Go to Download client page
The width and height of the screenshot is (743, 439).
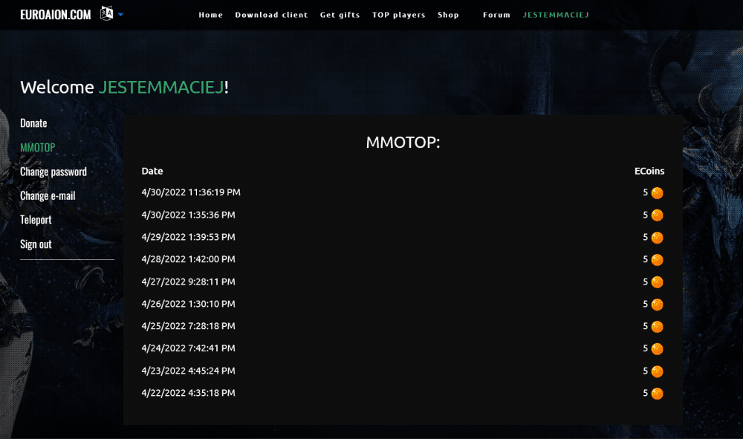coord(271,15)
